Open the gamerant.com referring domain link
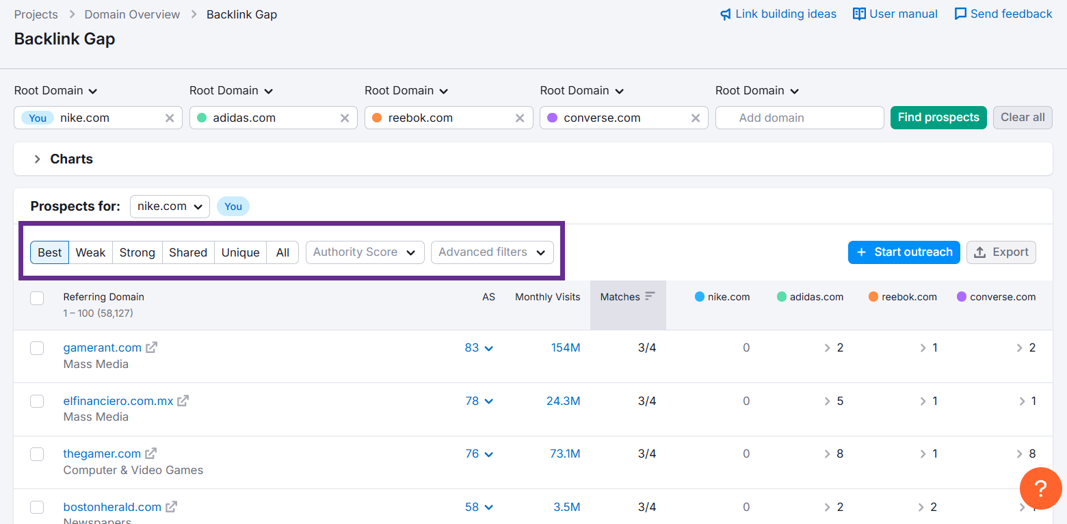1067x524 pixels. point(103,348)
